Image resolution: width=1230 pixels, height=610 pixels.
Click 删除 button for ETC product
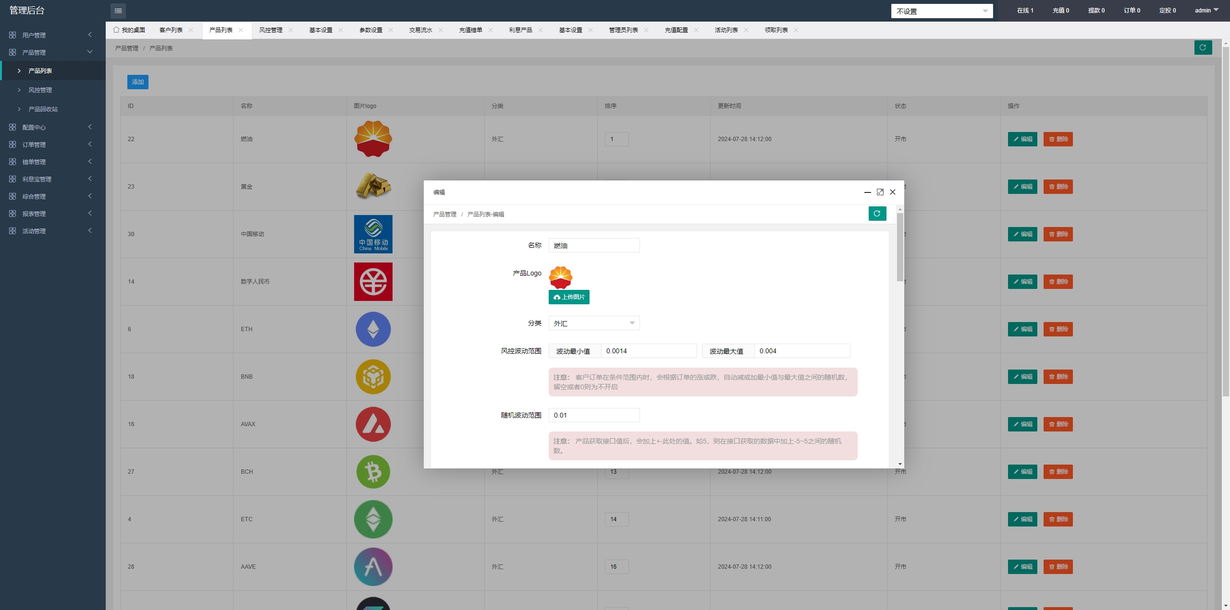pos(1058,519)
